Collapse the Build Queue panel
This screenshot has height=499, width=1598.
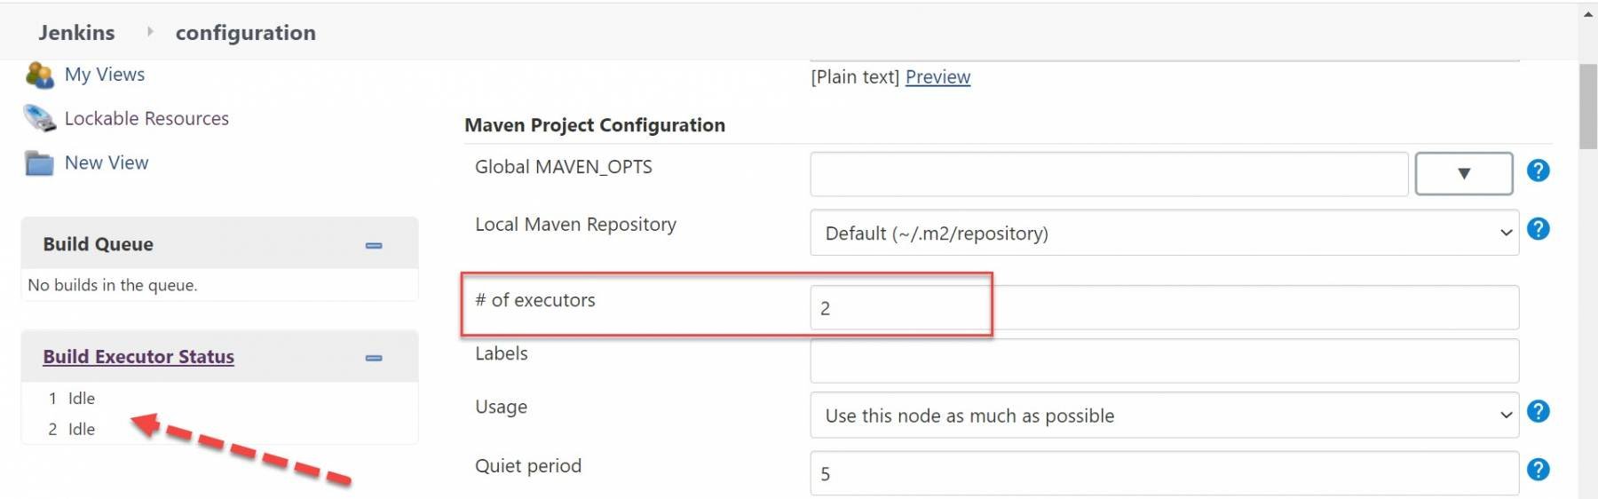tap(374, 245)
